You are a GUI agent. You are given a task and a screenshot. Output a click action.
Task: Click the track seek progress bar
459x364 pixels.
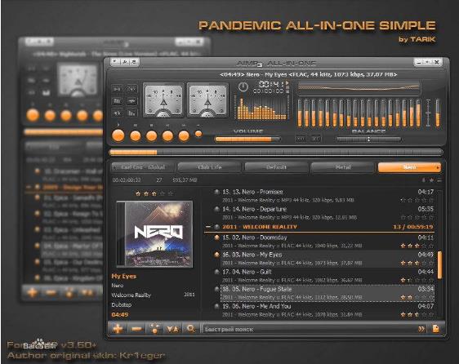[x=275, y=153]
